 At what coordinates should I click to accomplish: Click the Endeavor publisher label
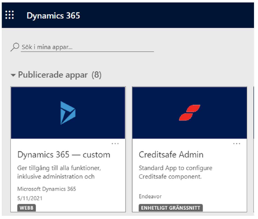[150, 197]
